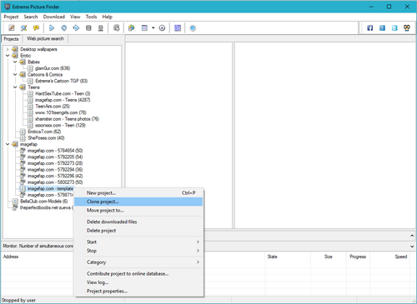This screenshot has width=417, height=304.
Task: Select the imagefap.com - 5792273 (28) project
Action: point(55,163)
